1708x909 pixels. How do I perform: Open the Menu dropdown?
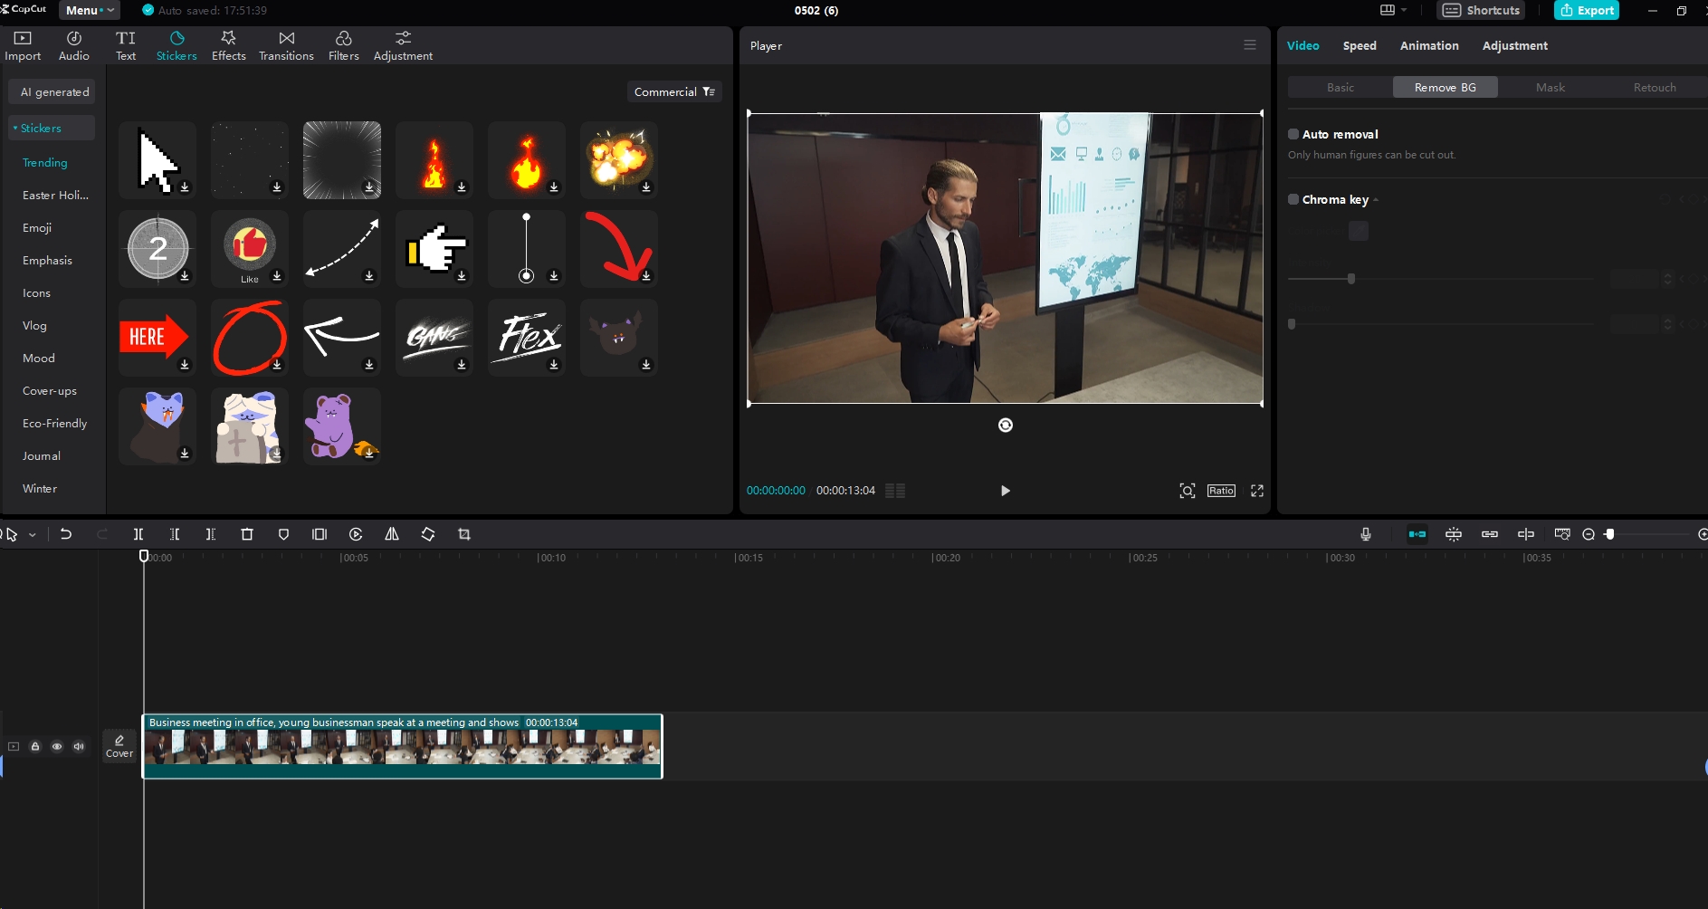[x=90, y=11]
